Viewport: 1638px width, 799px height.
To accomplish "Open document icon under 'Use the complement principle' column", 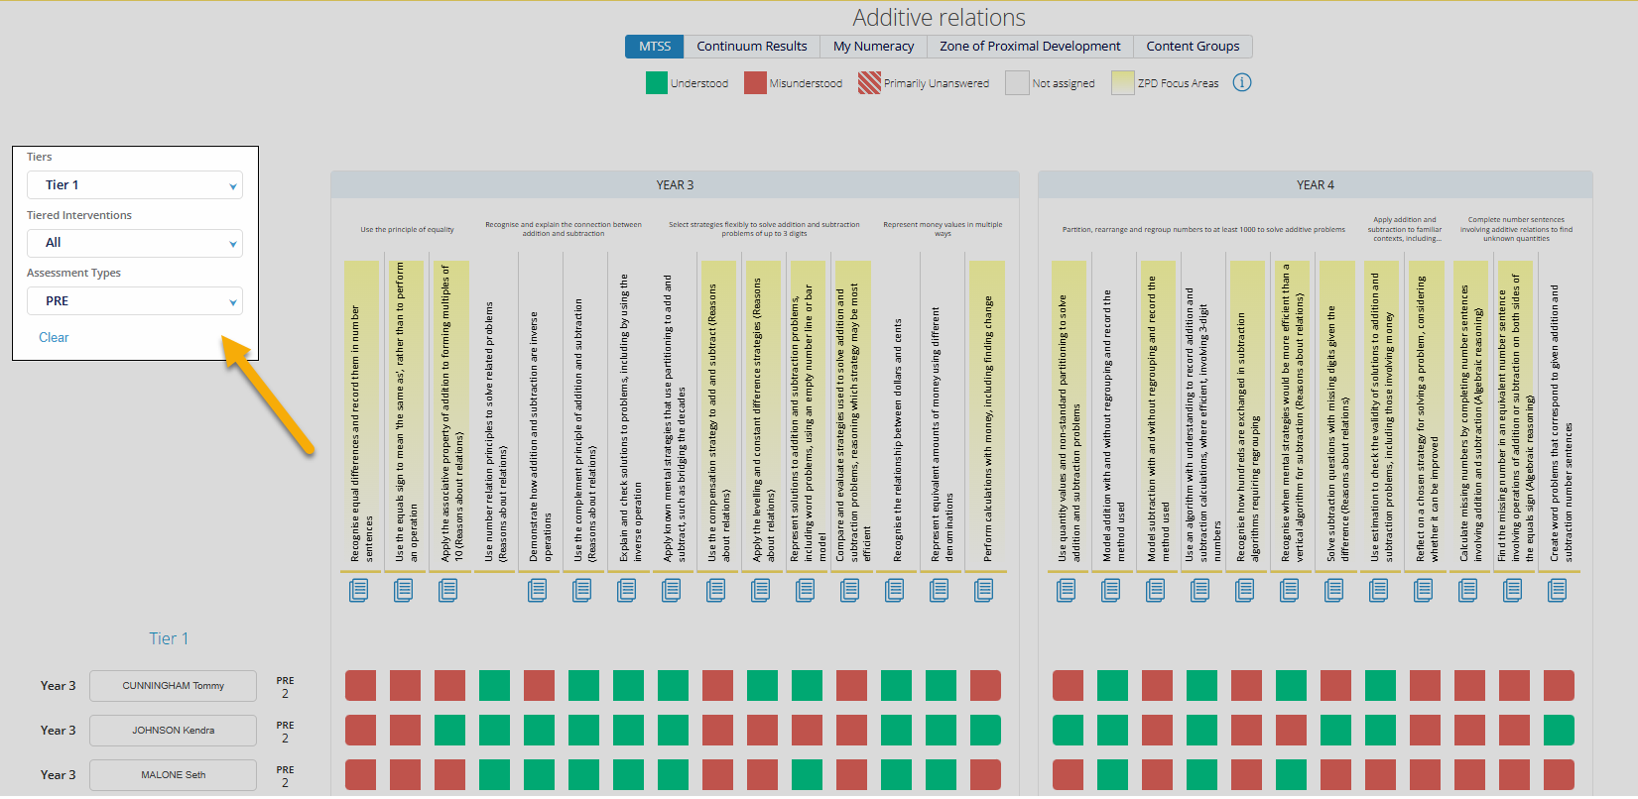I will tap(582, 590).
